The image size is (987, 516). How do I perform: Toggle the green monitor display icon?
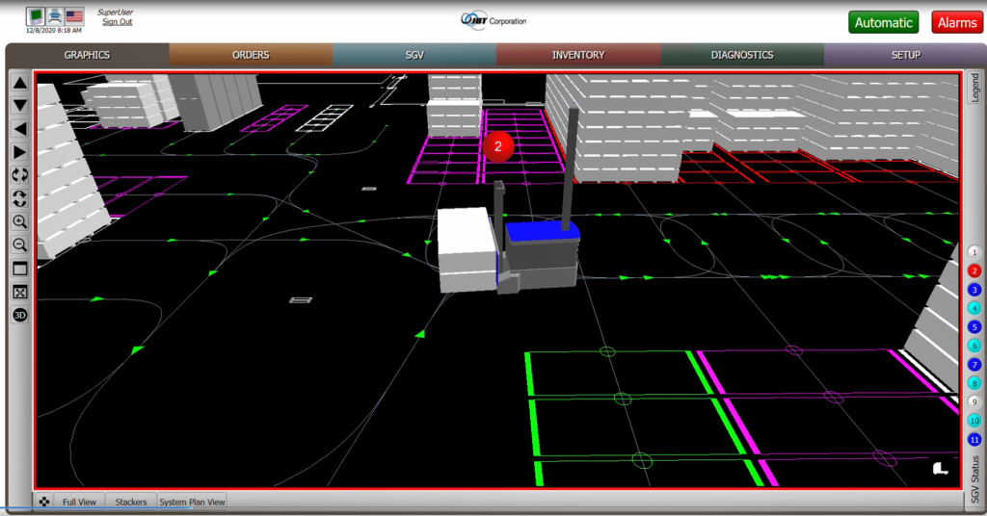(36, 15)
